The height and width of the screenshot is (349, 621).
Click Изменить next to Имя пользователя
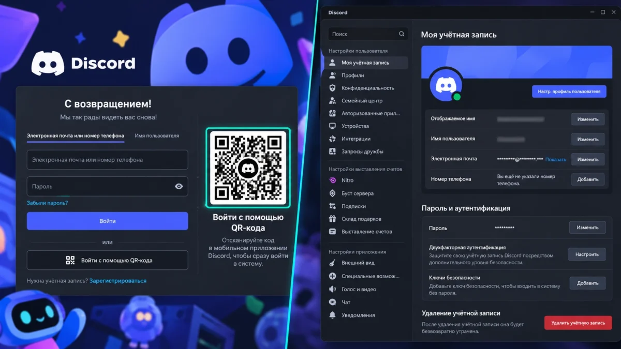(588, 139)
